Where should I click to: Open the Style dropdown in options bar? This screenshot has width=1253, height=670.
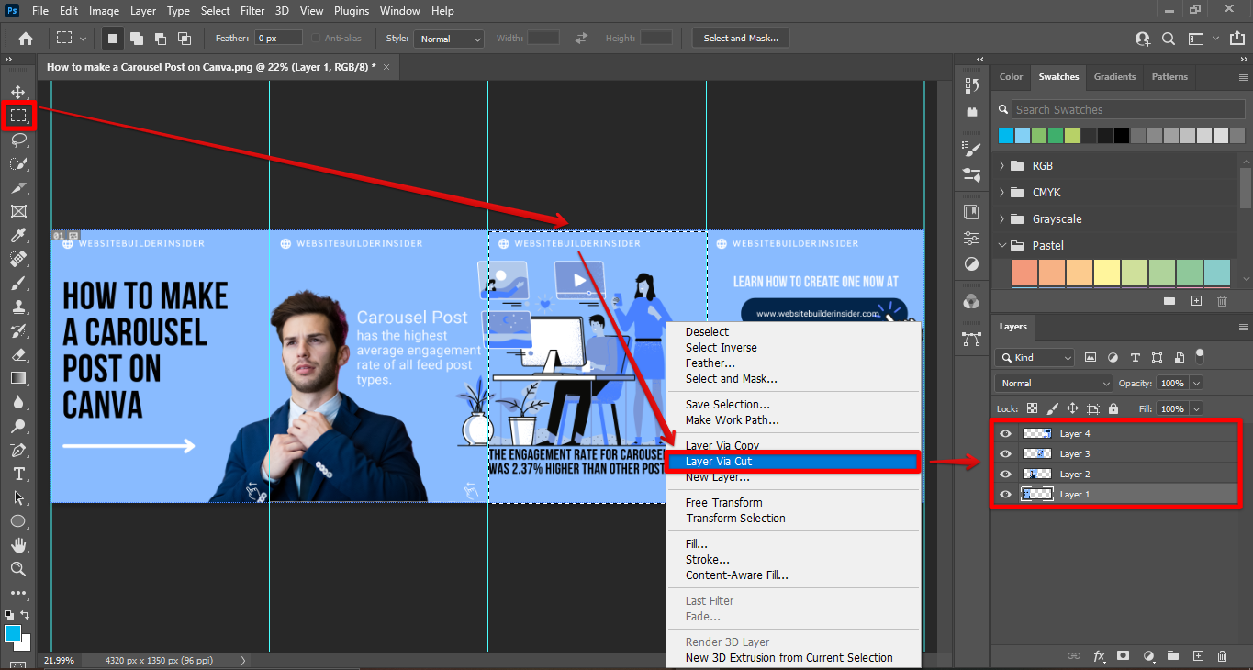[449, 39]
